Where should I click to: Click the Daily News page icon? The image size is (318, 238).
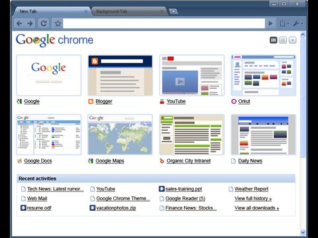(x=233, y=161)
